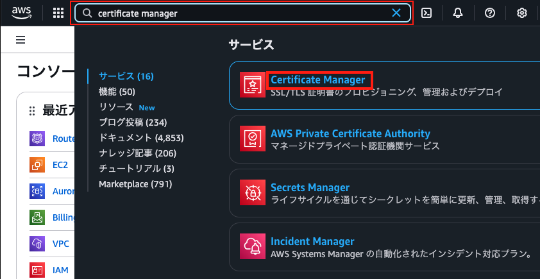
Task: Click the AWS Private Certificate Authority icon
Action: [x=253, y=139]
